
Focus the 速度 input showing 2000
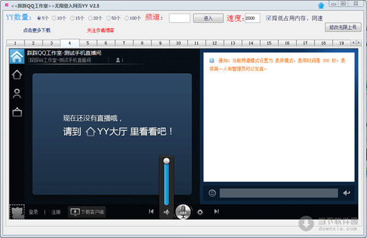(252, 18)
